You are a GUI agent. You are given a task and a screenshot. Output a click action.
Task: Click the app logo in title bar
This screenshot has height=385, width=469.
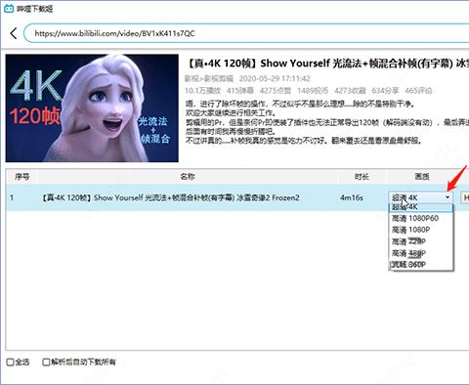coord(9,9)
